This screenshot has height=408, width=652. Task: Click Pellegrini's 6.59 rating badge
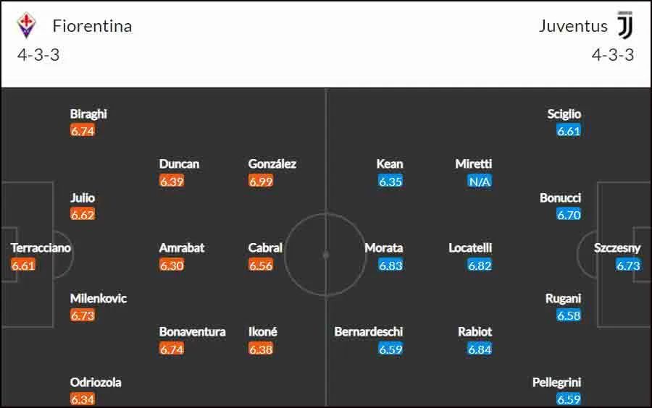(x=569, y=399)
